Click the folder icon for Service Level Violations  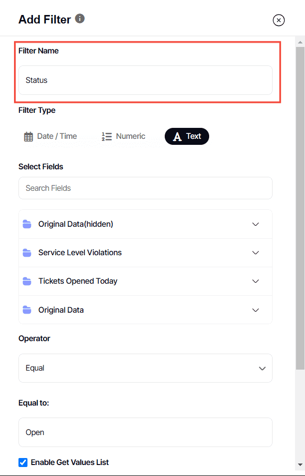click(x=27, y=252)
